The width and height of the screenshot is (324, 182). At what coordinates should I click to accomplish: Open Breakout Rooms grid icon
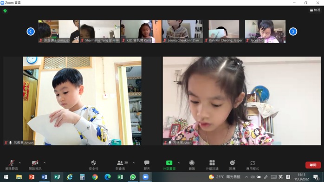(x=212, y=163)
